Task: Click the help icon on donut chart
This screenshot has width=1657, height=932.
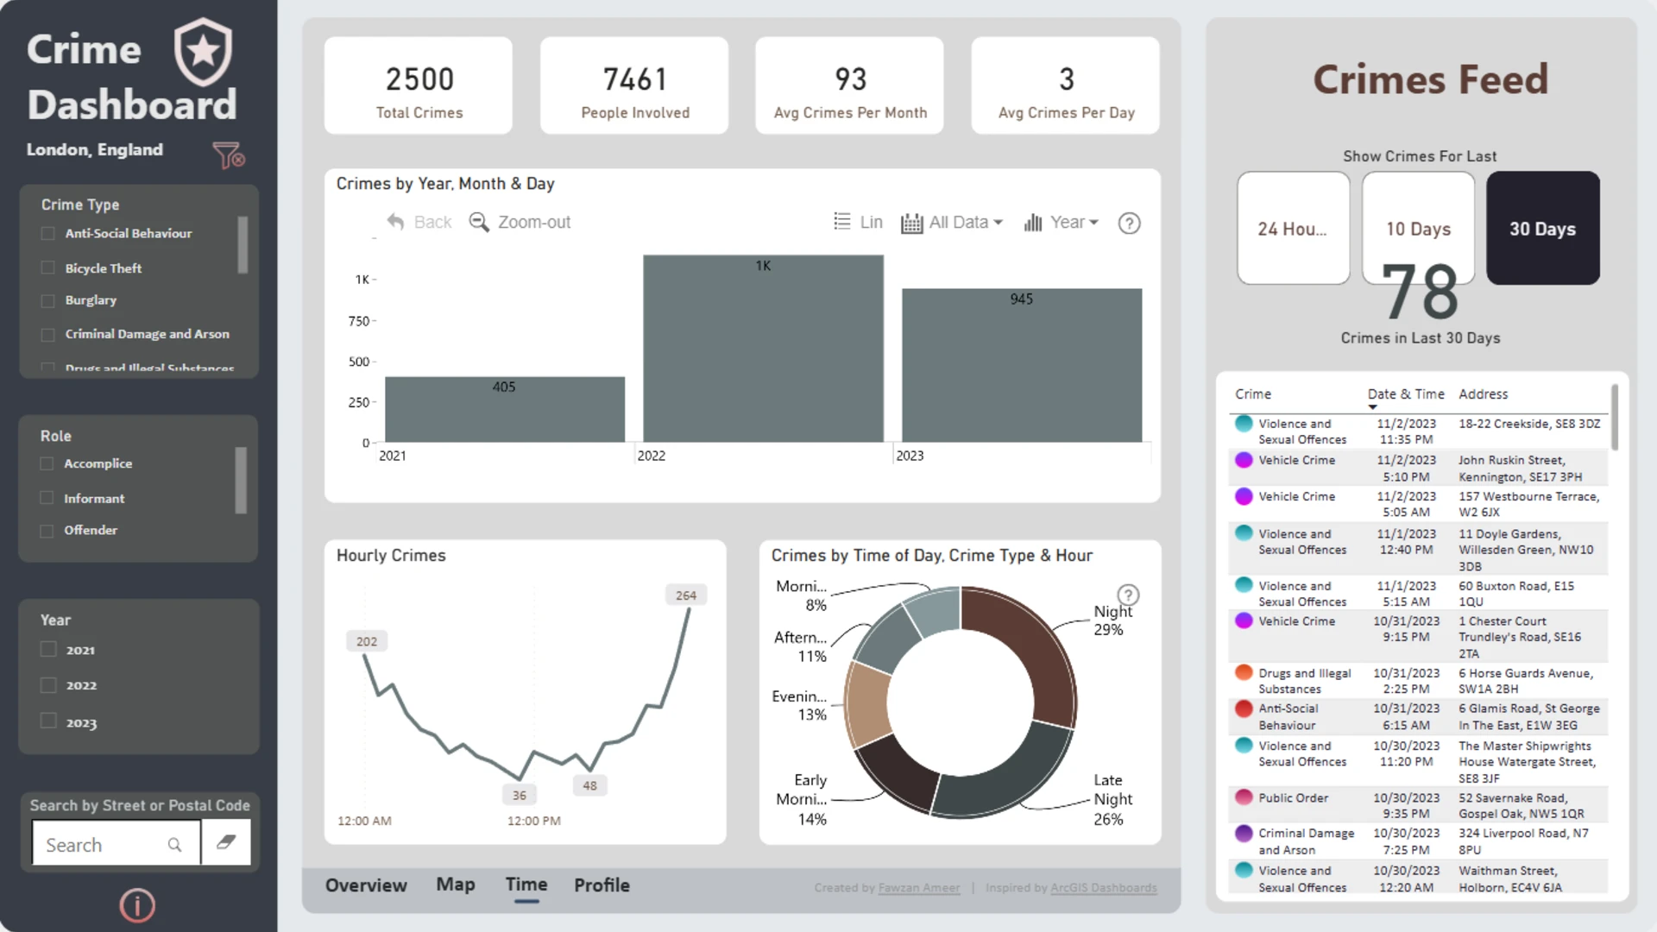Action: click(1128, 595)
